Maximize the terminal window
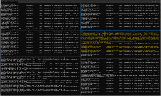The height and width of the screenshot is (96, 161). pyautogui.click(x=156, y=2)
